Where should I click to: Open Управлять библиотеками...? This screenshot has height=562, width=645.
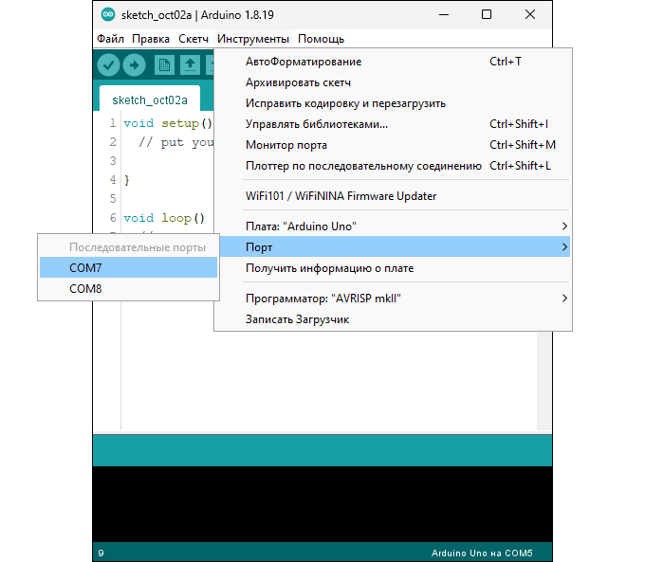click(393, 124)
